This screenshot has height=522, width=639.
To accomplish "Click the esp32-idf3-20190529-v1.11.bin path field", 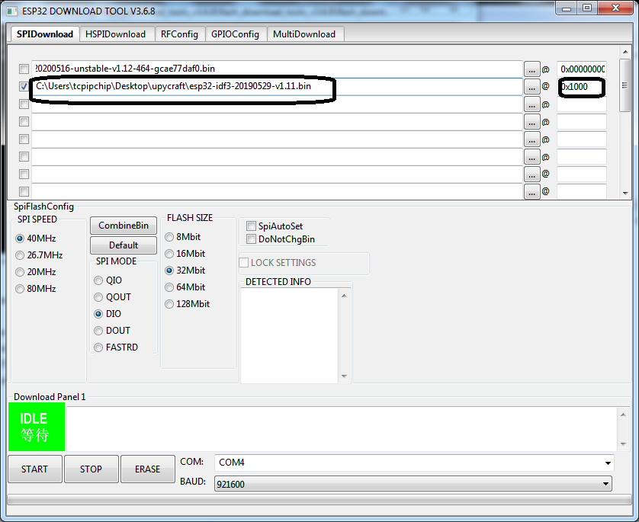I will 277,87.
